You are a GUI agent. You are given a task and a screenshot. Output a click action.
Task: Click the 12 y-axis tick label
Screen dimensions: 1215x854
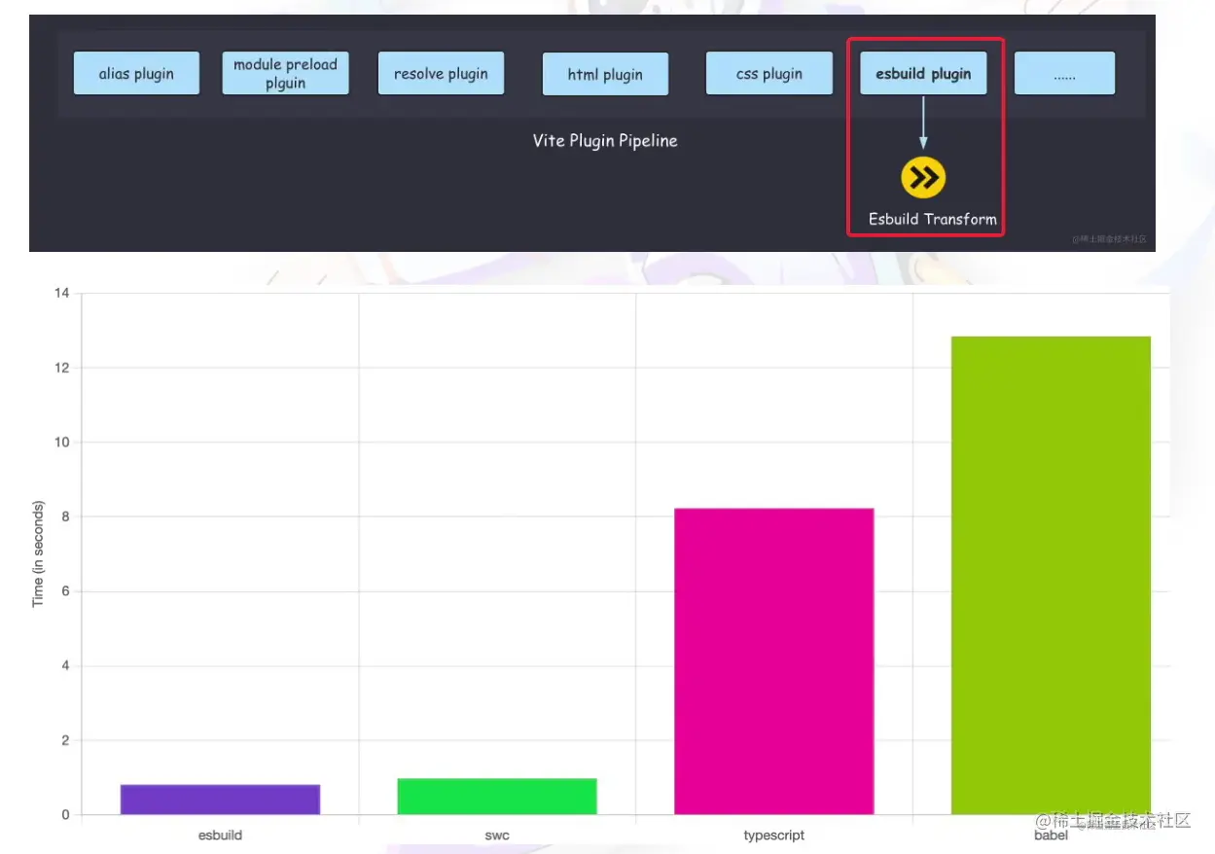(63, 368)
